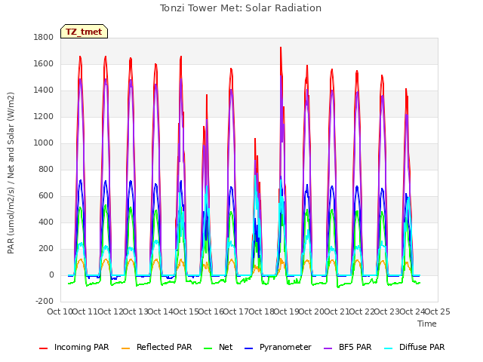
Task: Click the y-axis tick label 200
Action: pyautogui.click(x=46, y=249)
